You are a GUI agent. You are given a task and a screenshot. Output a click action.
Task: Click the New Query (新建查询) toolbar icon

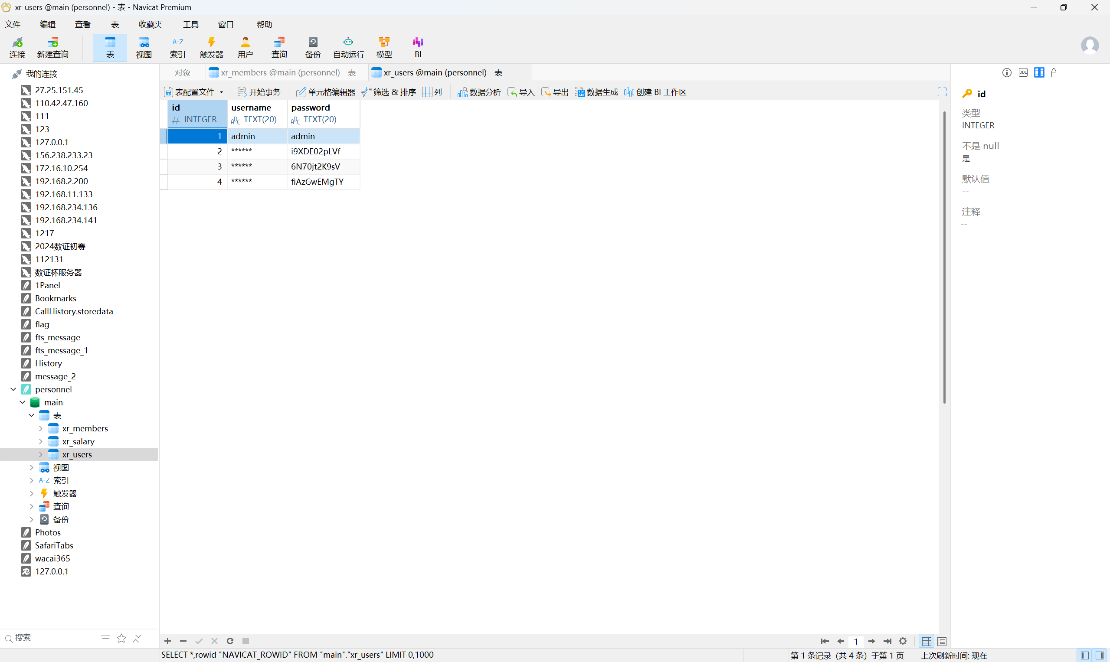(52, 47)
